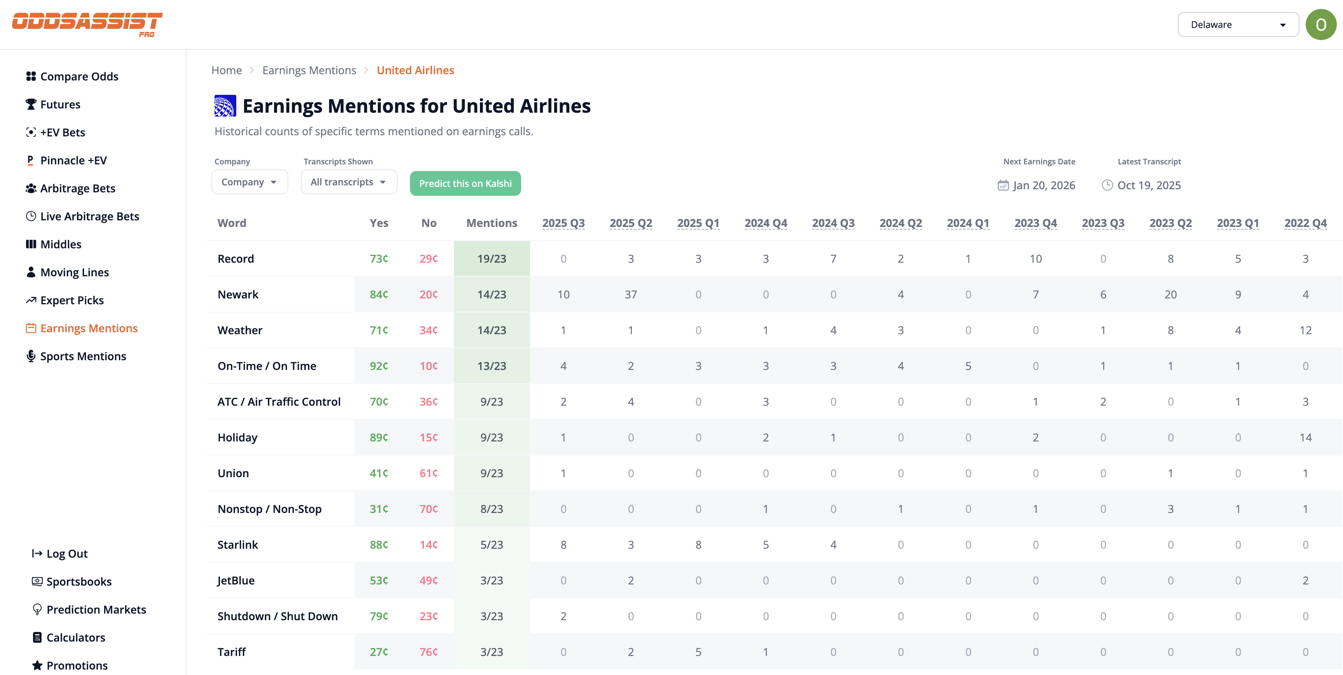Open the All transcripts dropdown
1343x675 pixels.
(x=349, y=182)
